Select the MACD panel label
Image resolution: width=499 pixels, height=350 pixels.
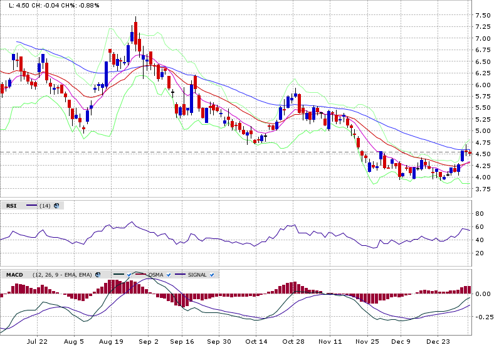tap(14, 275)
